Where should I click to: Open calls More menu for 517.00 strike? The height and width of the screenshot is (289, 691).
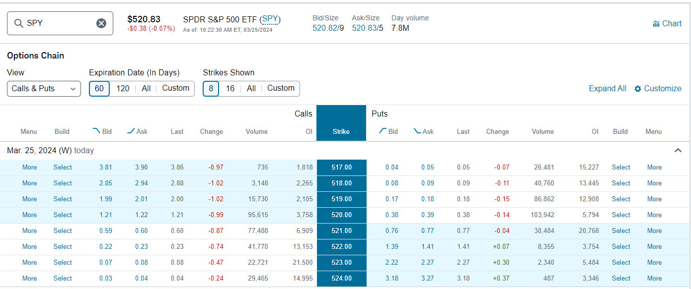click(x=30, y=167)
